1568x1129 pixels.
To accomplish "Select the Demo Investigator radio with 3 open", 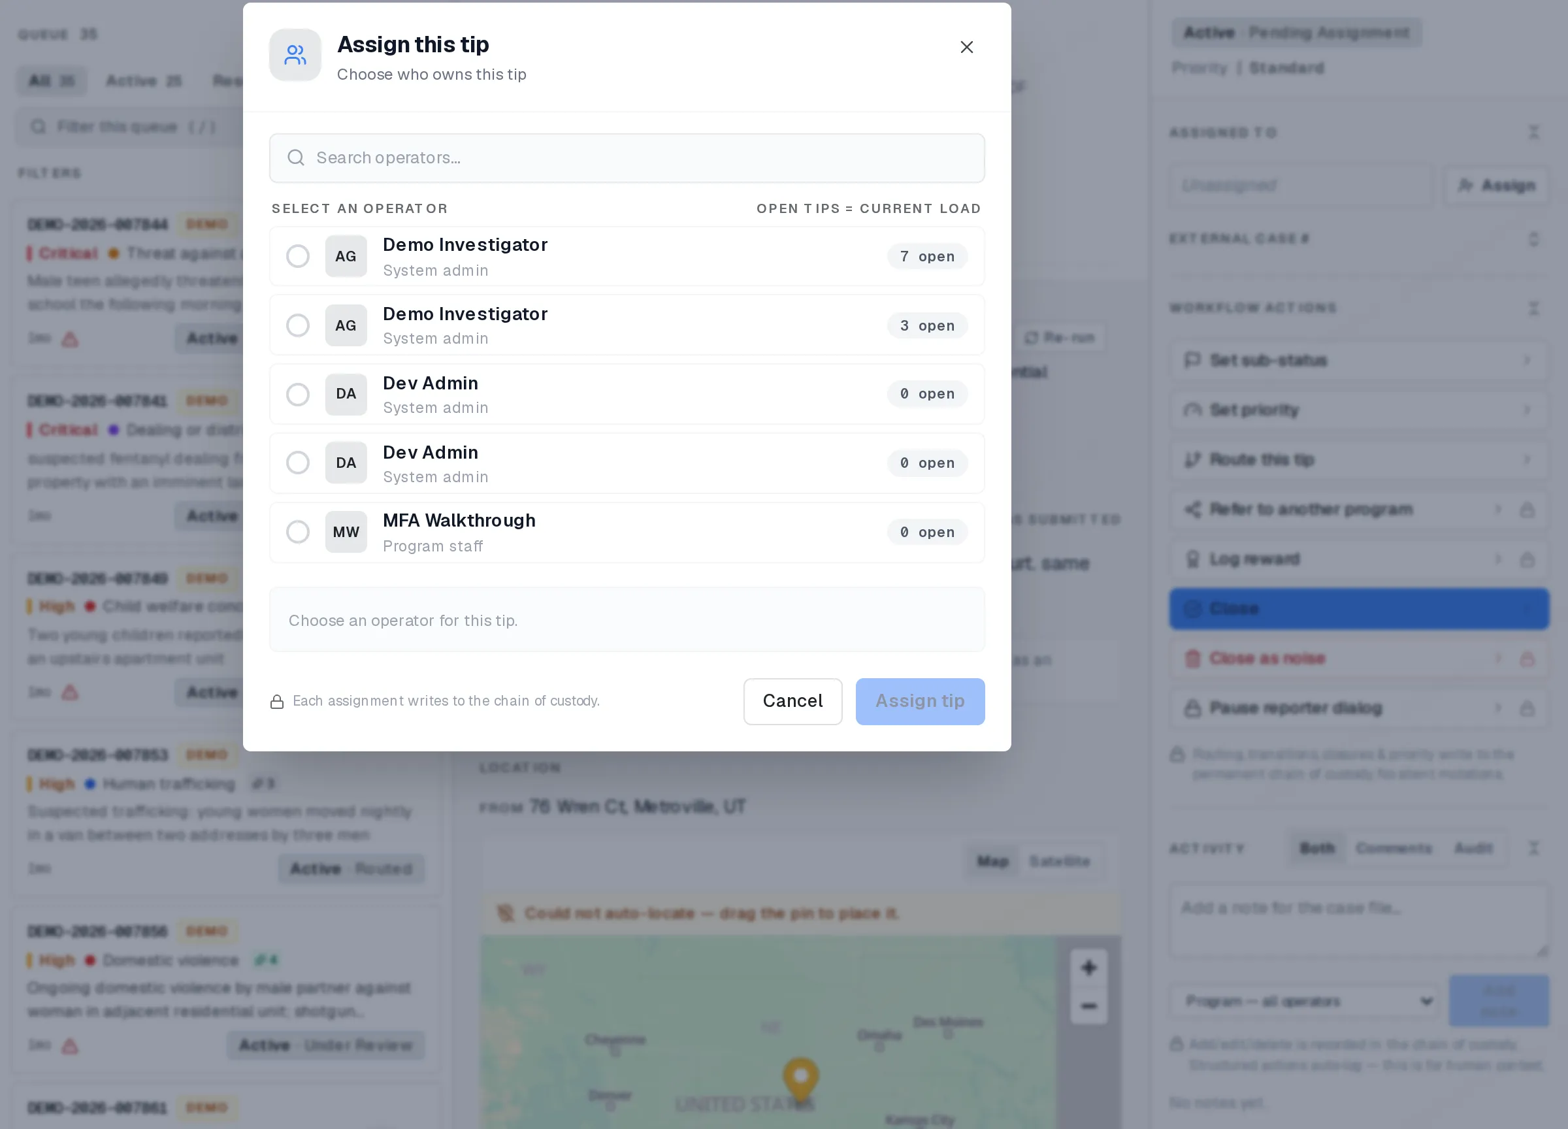I will tap(298, 325).
